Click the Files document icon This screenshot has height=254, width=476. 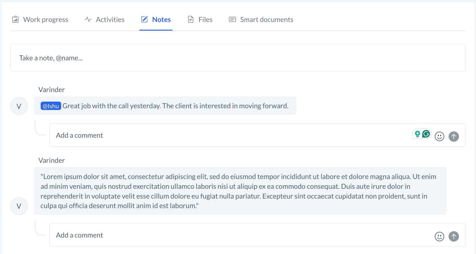point(191,20)
